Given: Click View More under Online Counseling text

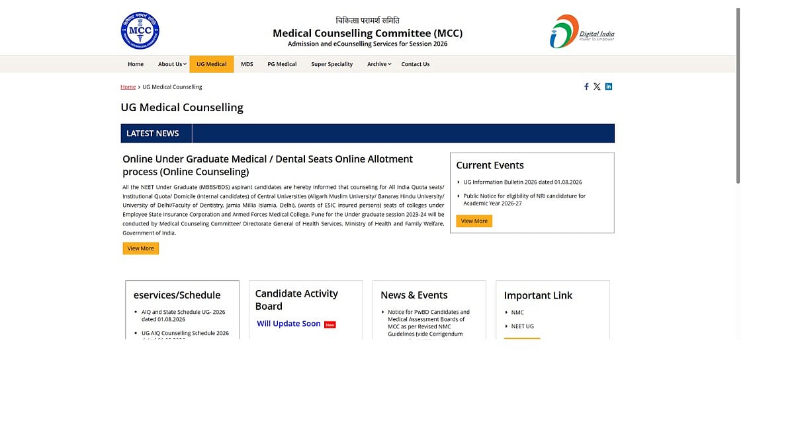Looking at the screenshot, I should point(140,248).
